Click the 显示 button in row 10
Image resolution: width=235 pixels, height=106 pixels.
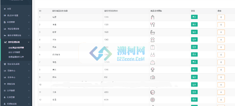click(194, 84)
